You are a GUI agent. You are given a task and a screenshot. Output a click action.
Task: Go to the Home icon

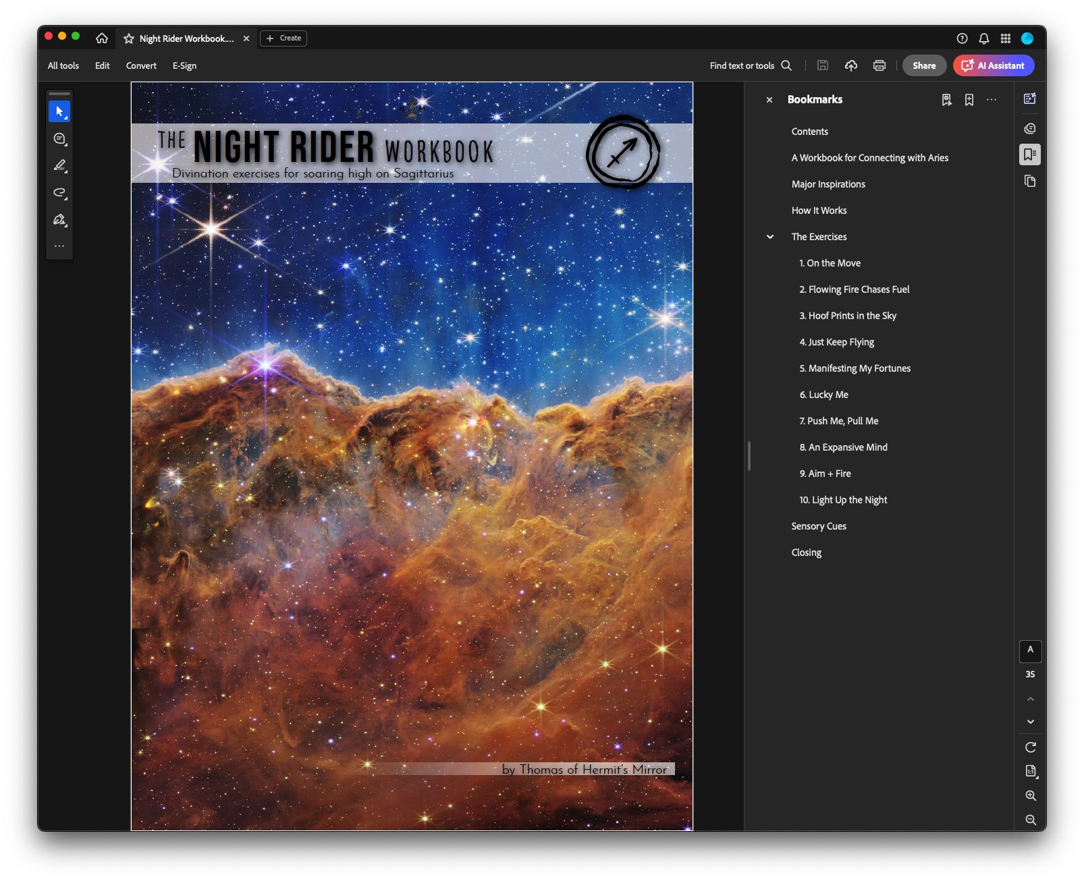(102, 38)
